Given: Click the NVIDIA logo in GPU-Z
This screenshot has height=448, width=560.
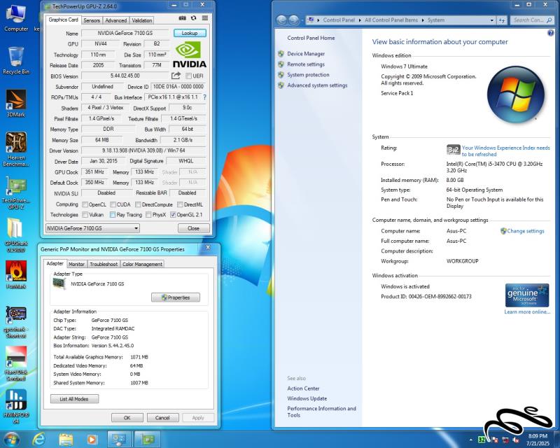Looking at the screenshot, I should (190, 55).
